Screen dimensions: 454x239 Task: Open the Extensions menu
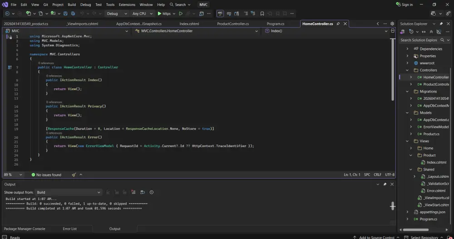[127, 5]
